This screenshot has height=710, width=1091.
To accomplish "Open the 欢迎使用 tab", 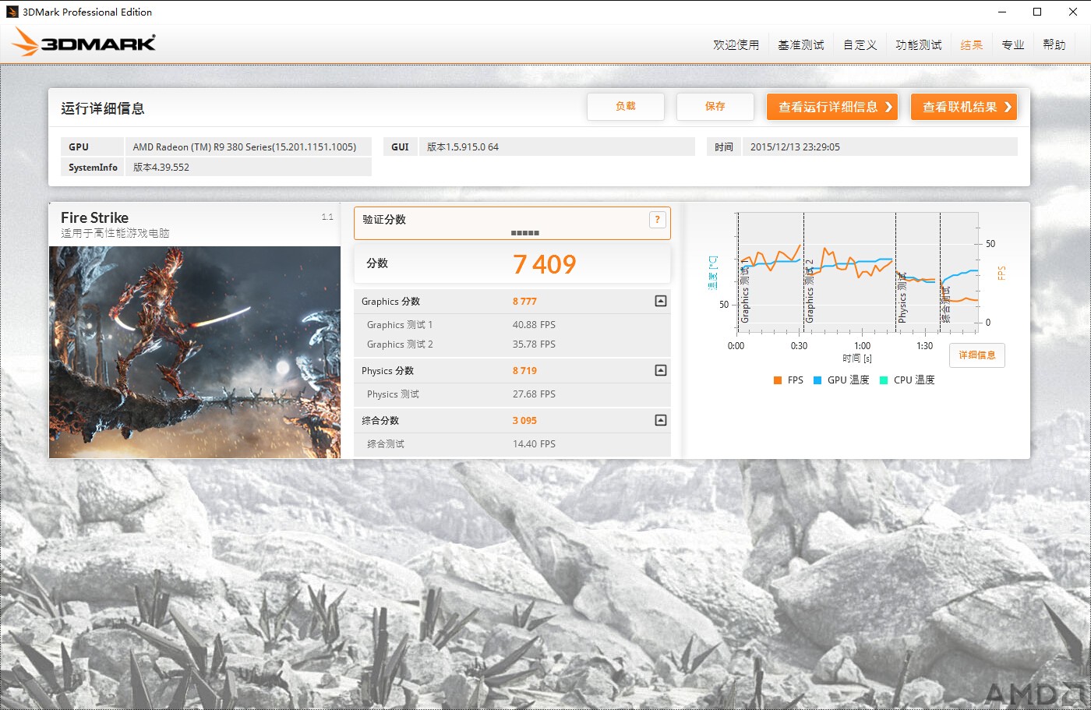I will 736,45.
